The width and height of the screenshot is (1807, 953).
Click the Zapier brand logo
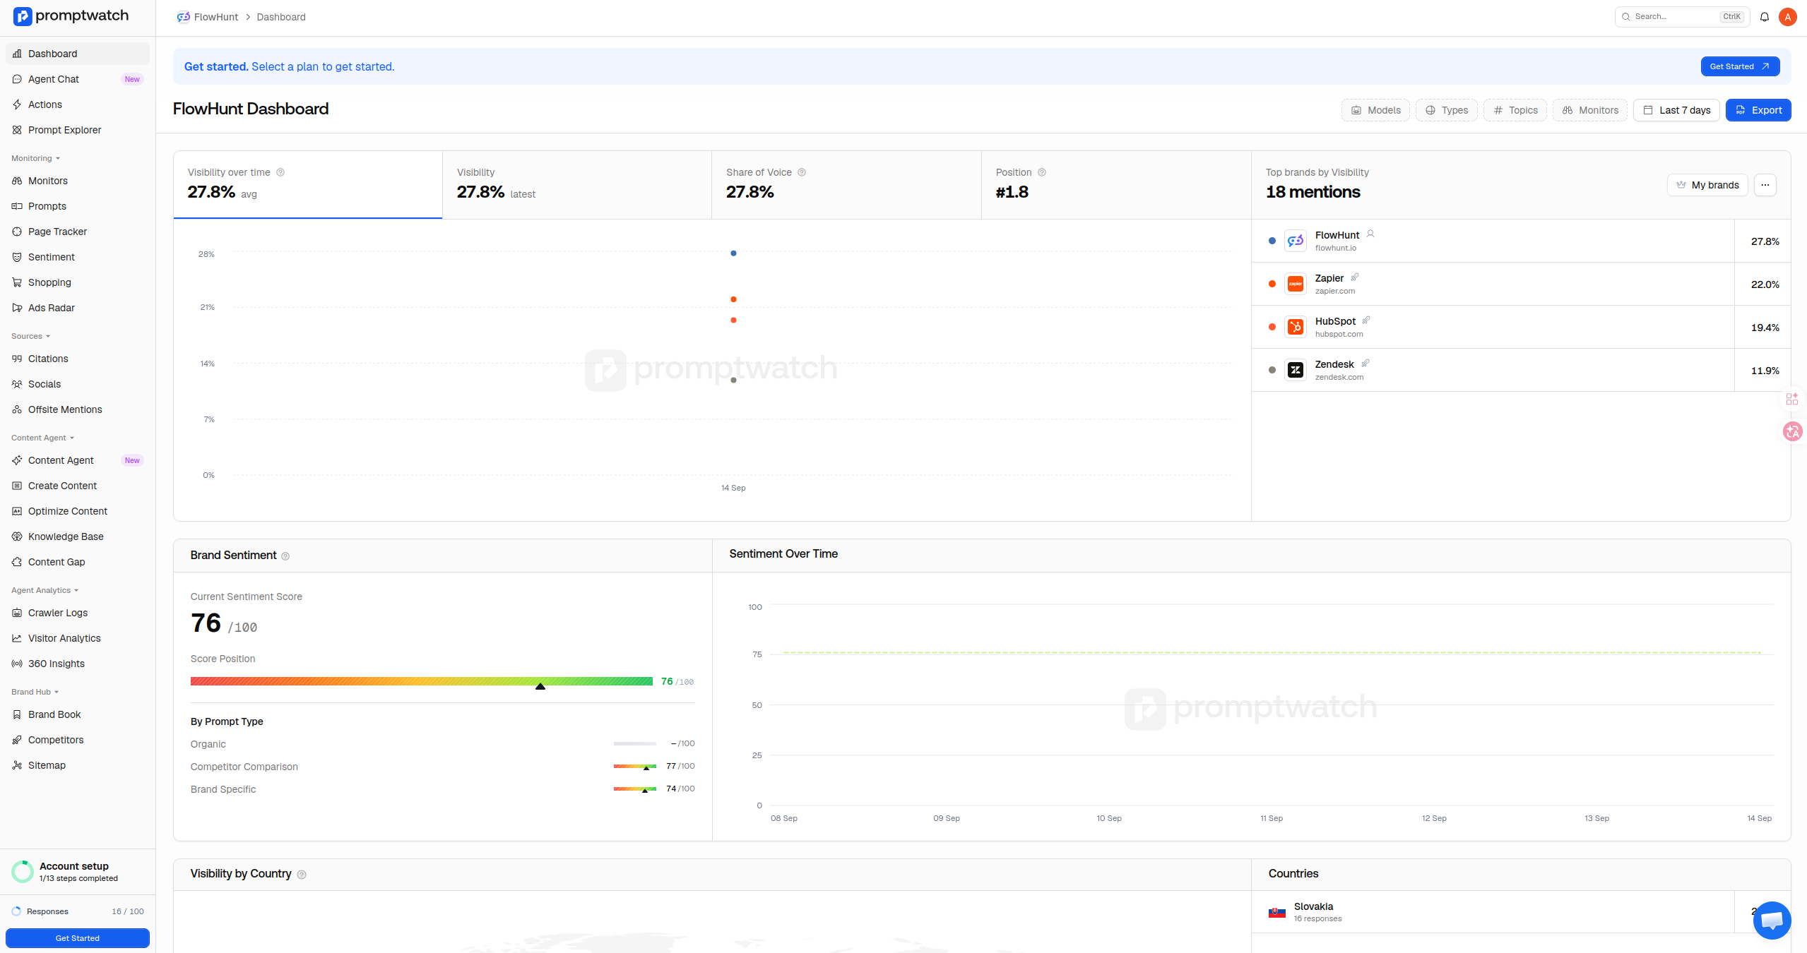[1296, 284]
